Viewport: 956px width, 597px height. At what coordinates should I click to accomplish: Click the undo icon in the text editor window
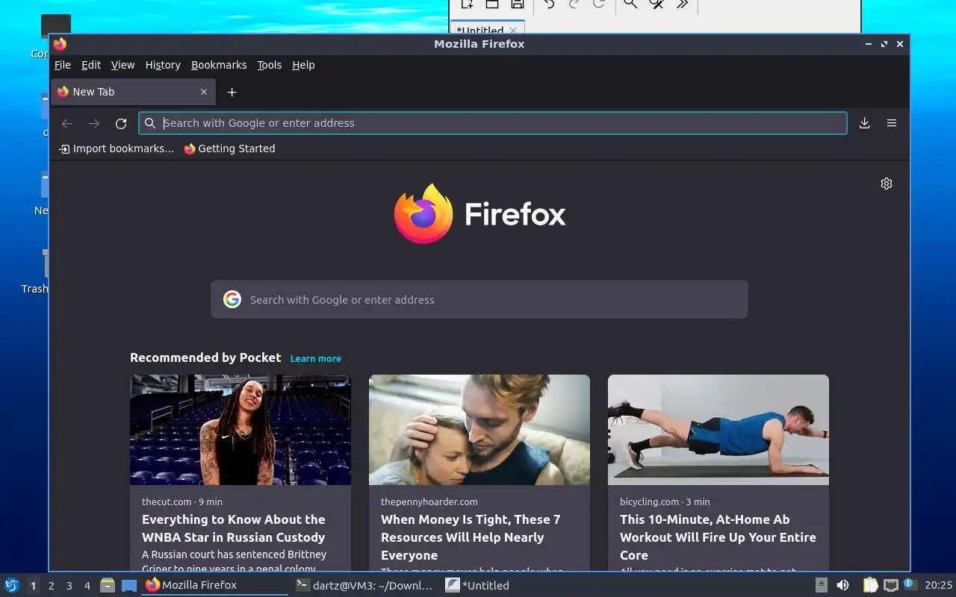(549, 4)
